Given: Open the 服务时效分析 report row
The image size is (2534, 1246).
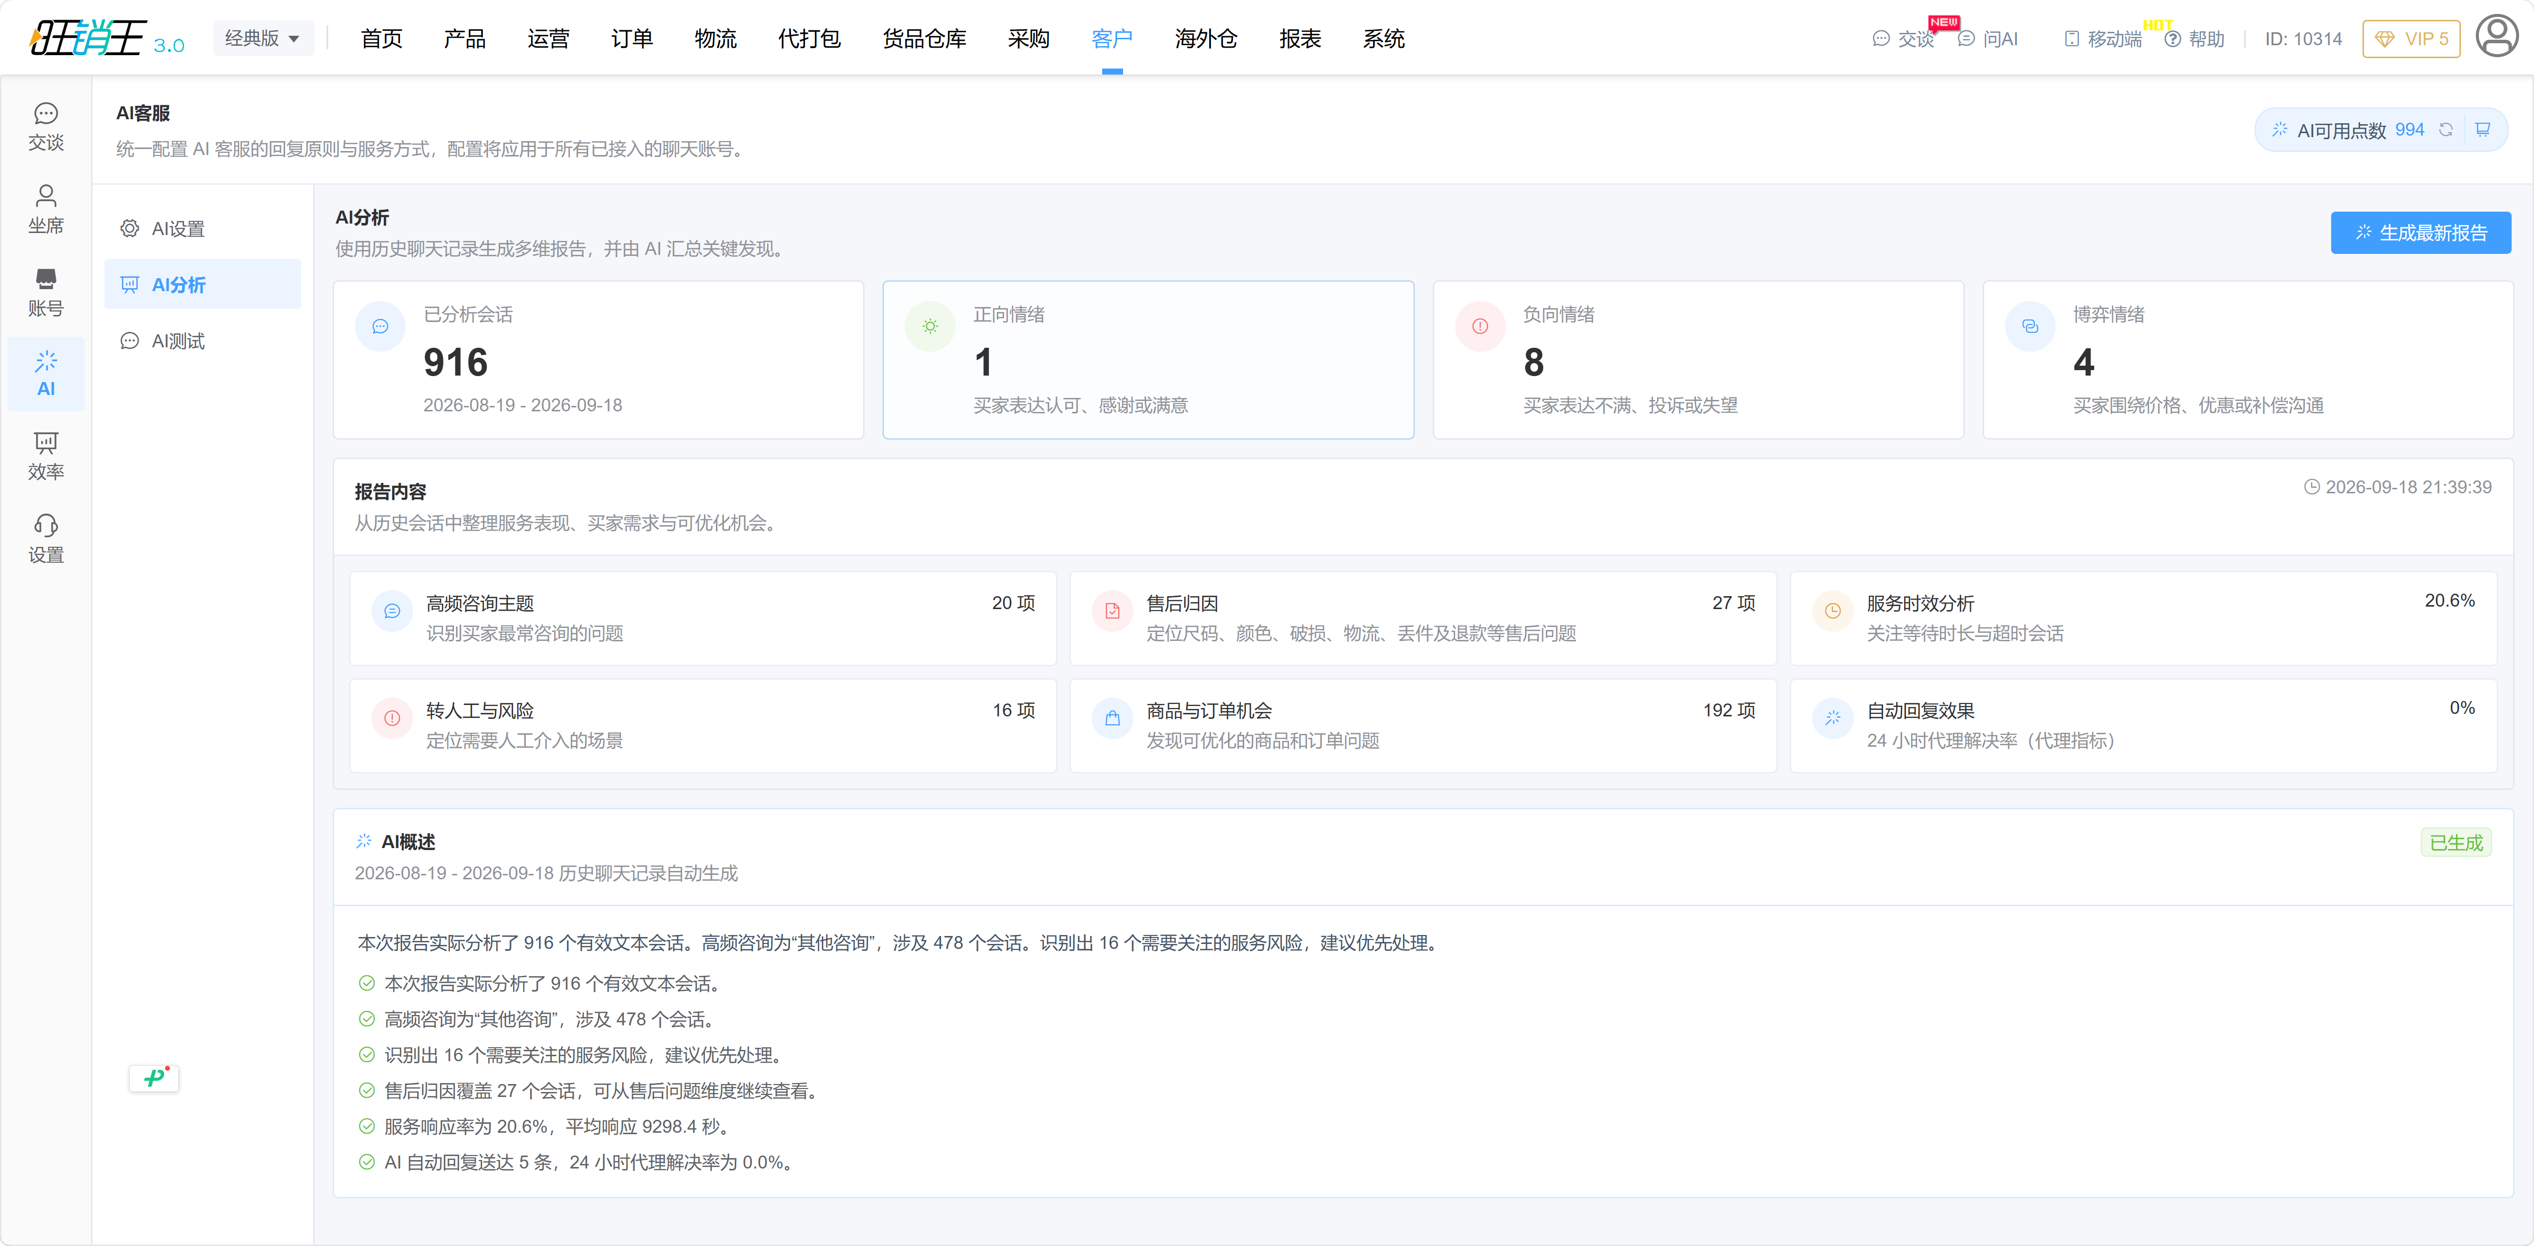Looking at the screenshot, I should 2143,618.
